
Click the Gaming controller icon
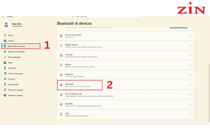click(x=5, y=79)
